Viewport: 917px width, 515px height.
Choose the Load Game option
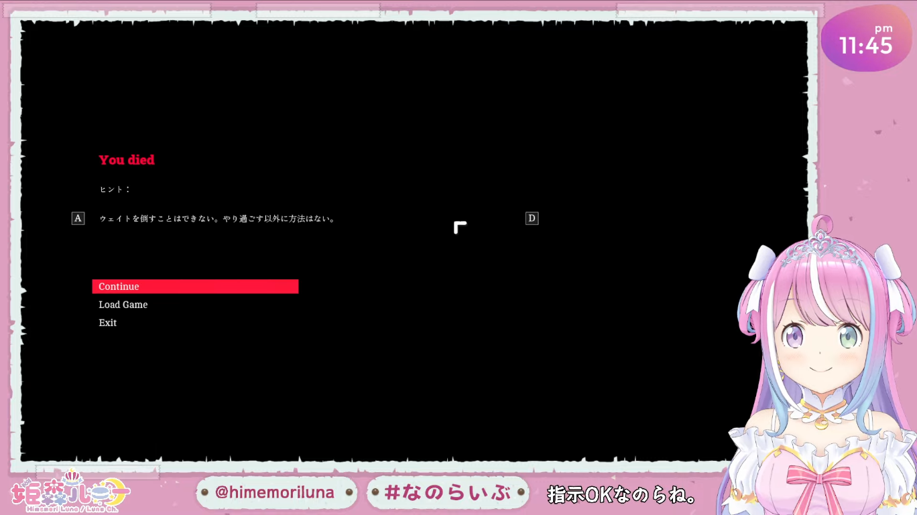tap(123, 305)
